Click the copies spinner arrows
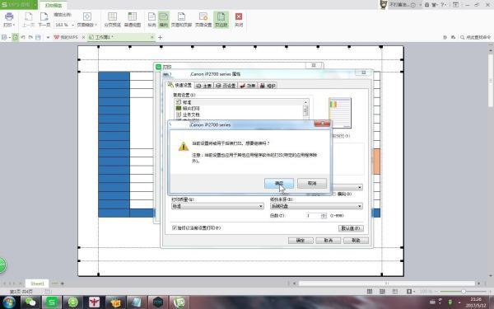This screenshot has height=309, width=494. 324,216
